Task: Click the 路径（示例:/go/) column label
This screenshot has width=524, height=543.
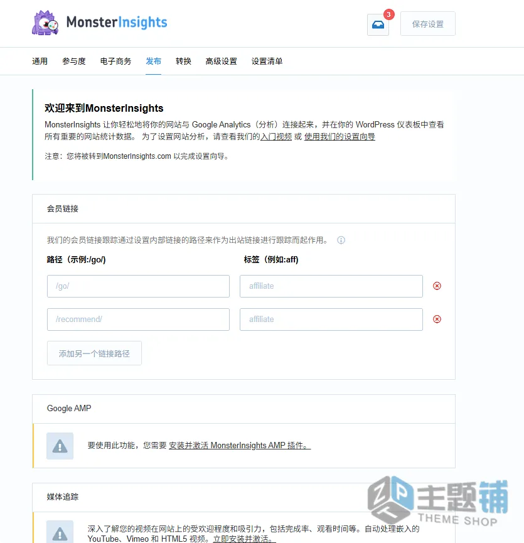Action: click(x=76, y=259)
